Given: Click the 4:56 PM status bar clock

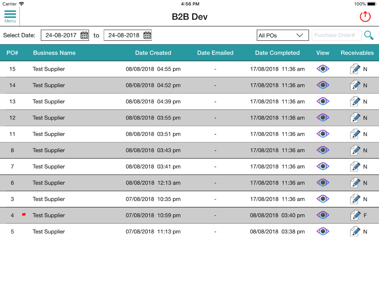Looking at the screenshot, I should click(x=190, y=4).
